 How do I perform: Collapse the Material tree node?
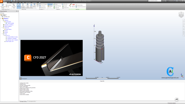click(2, 20)
